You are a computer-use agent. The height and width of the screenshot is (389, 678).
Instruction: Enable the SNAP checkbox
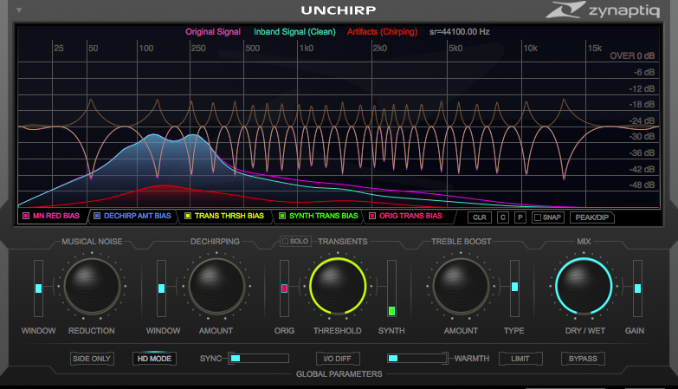pos(538,217)
